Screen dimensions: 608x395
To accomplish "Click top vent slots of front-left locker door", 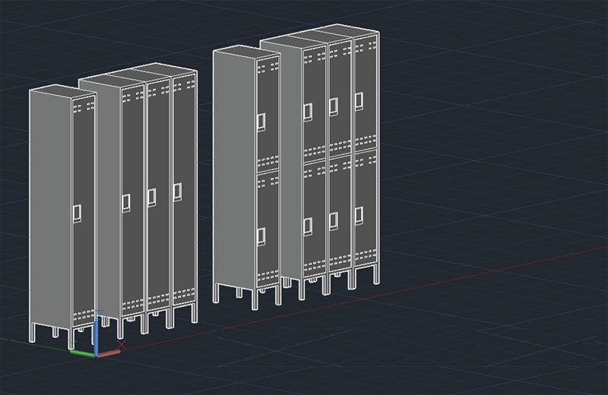I will tap(82, 108).
